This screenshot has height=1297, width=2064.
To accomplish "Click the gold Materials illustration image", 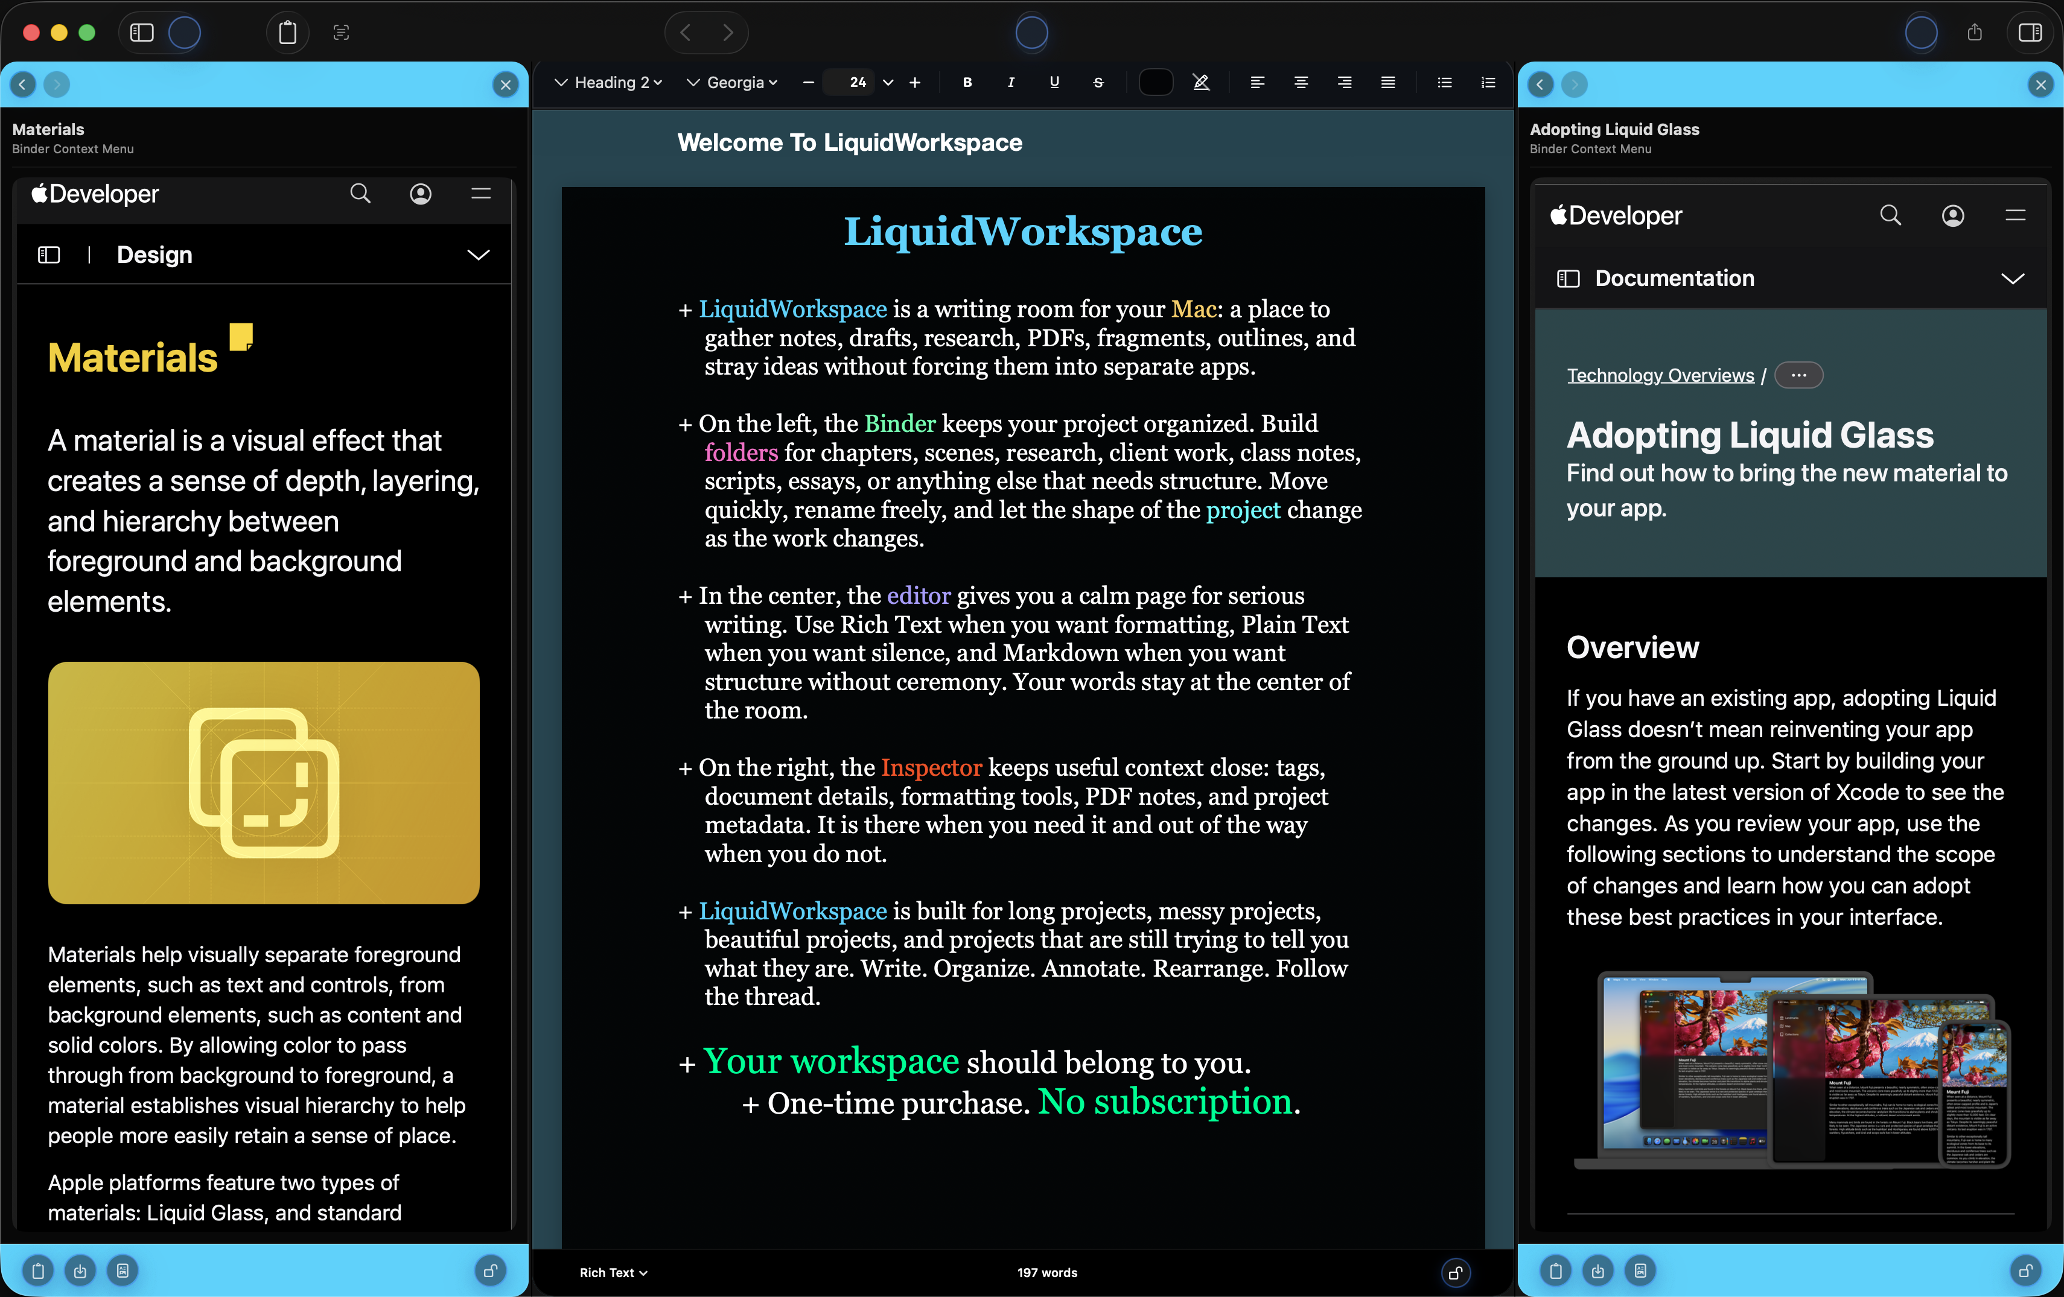I will click(263, 782).
